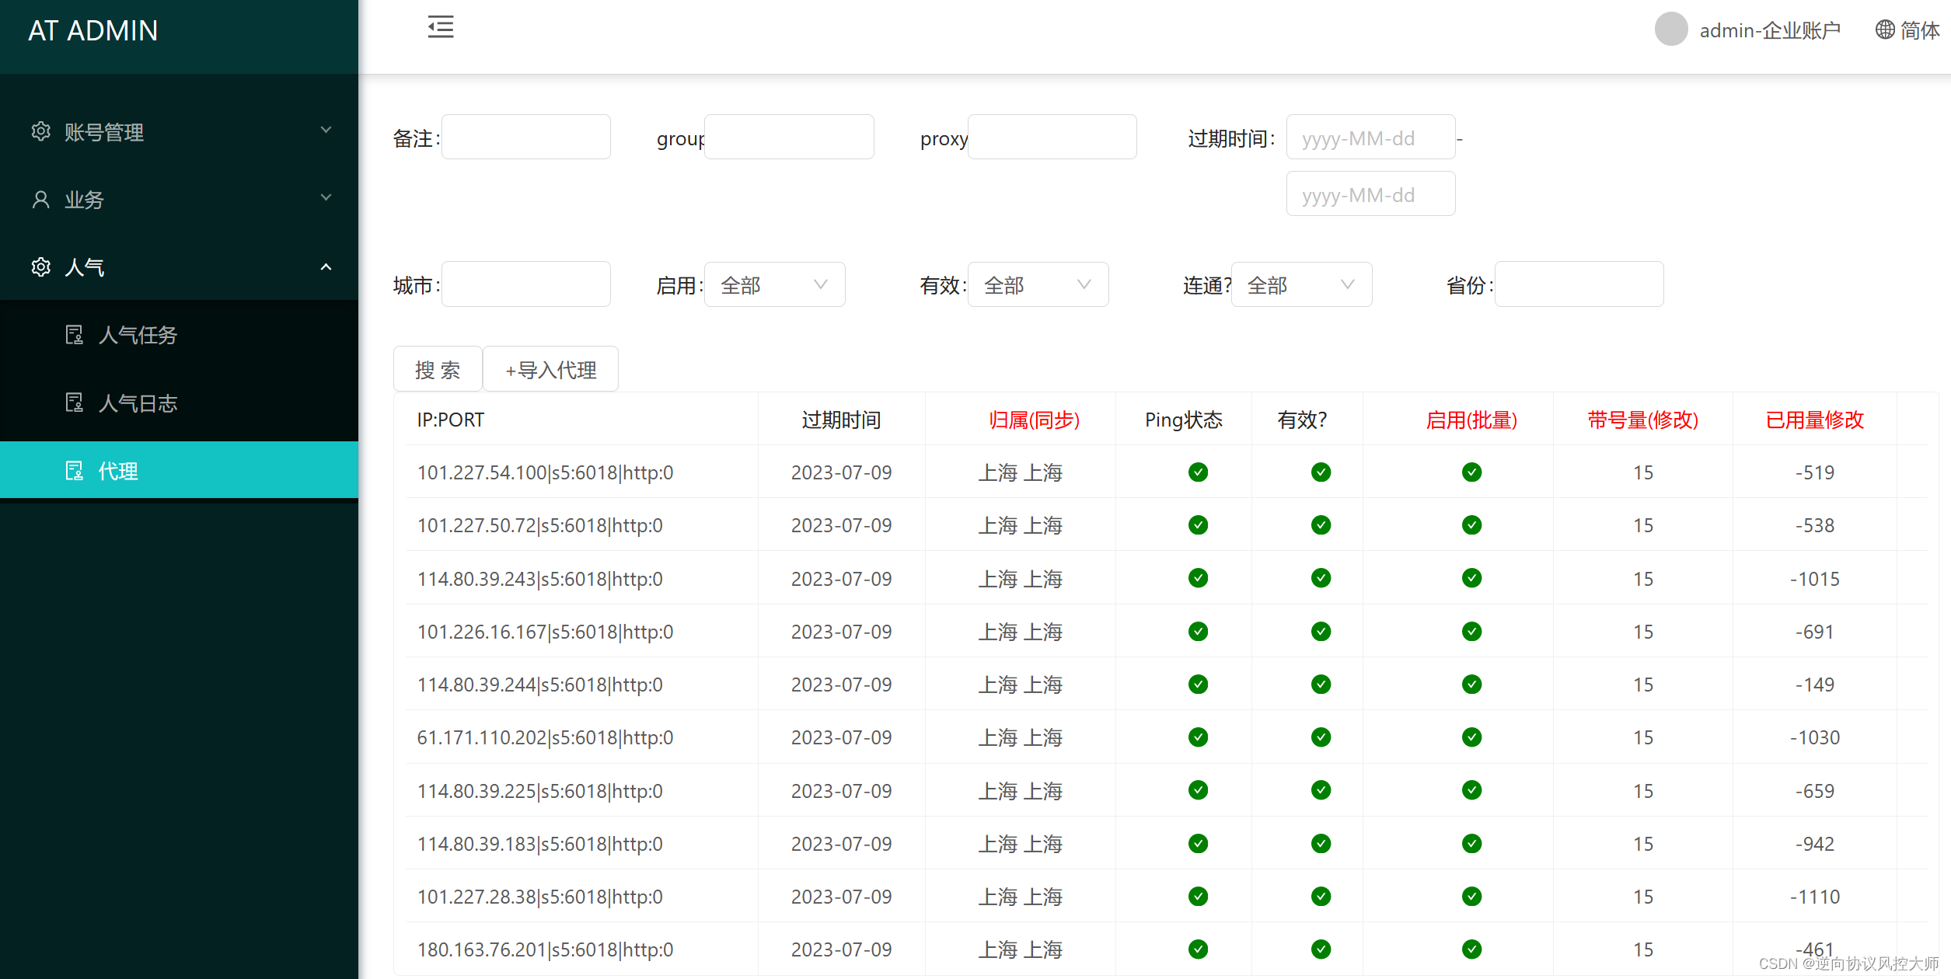This screenshot has height=979, width=1951.
Task: Click the sidebar collapse hamburger icon
Action: [440, 27]
